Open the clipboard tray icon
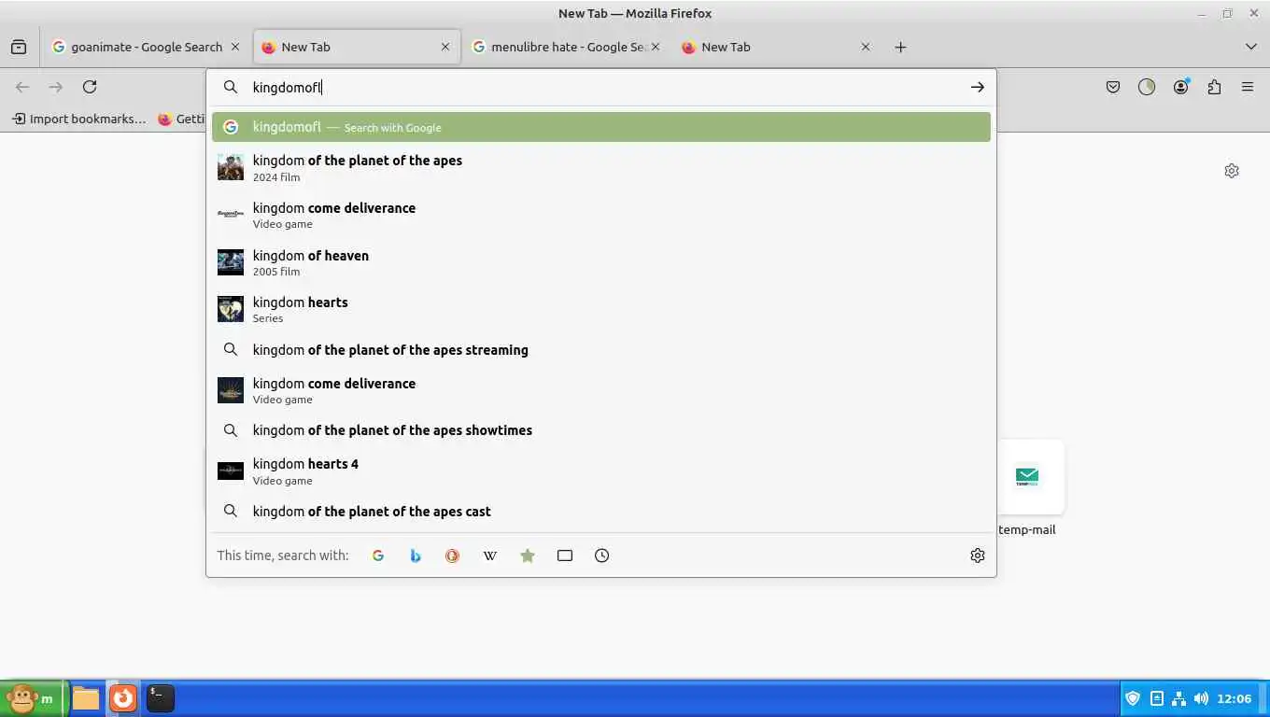This screenshot has width=1270, height=717. click(x=1156, y=698)
